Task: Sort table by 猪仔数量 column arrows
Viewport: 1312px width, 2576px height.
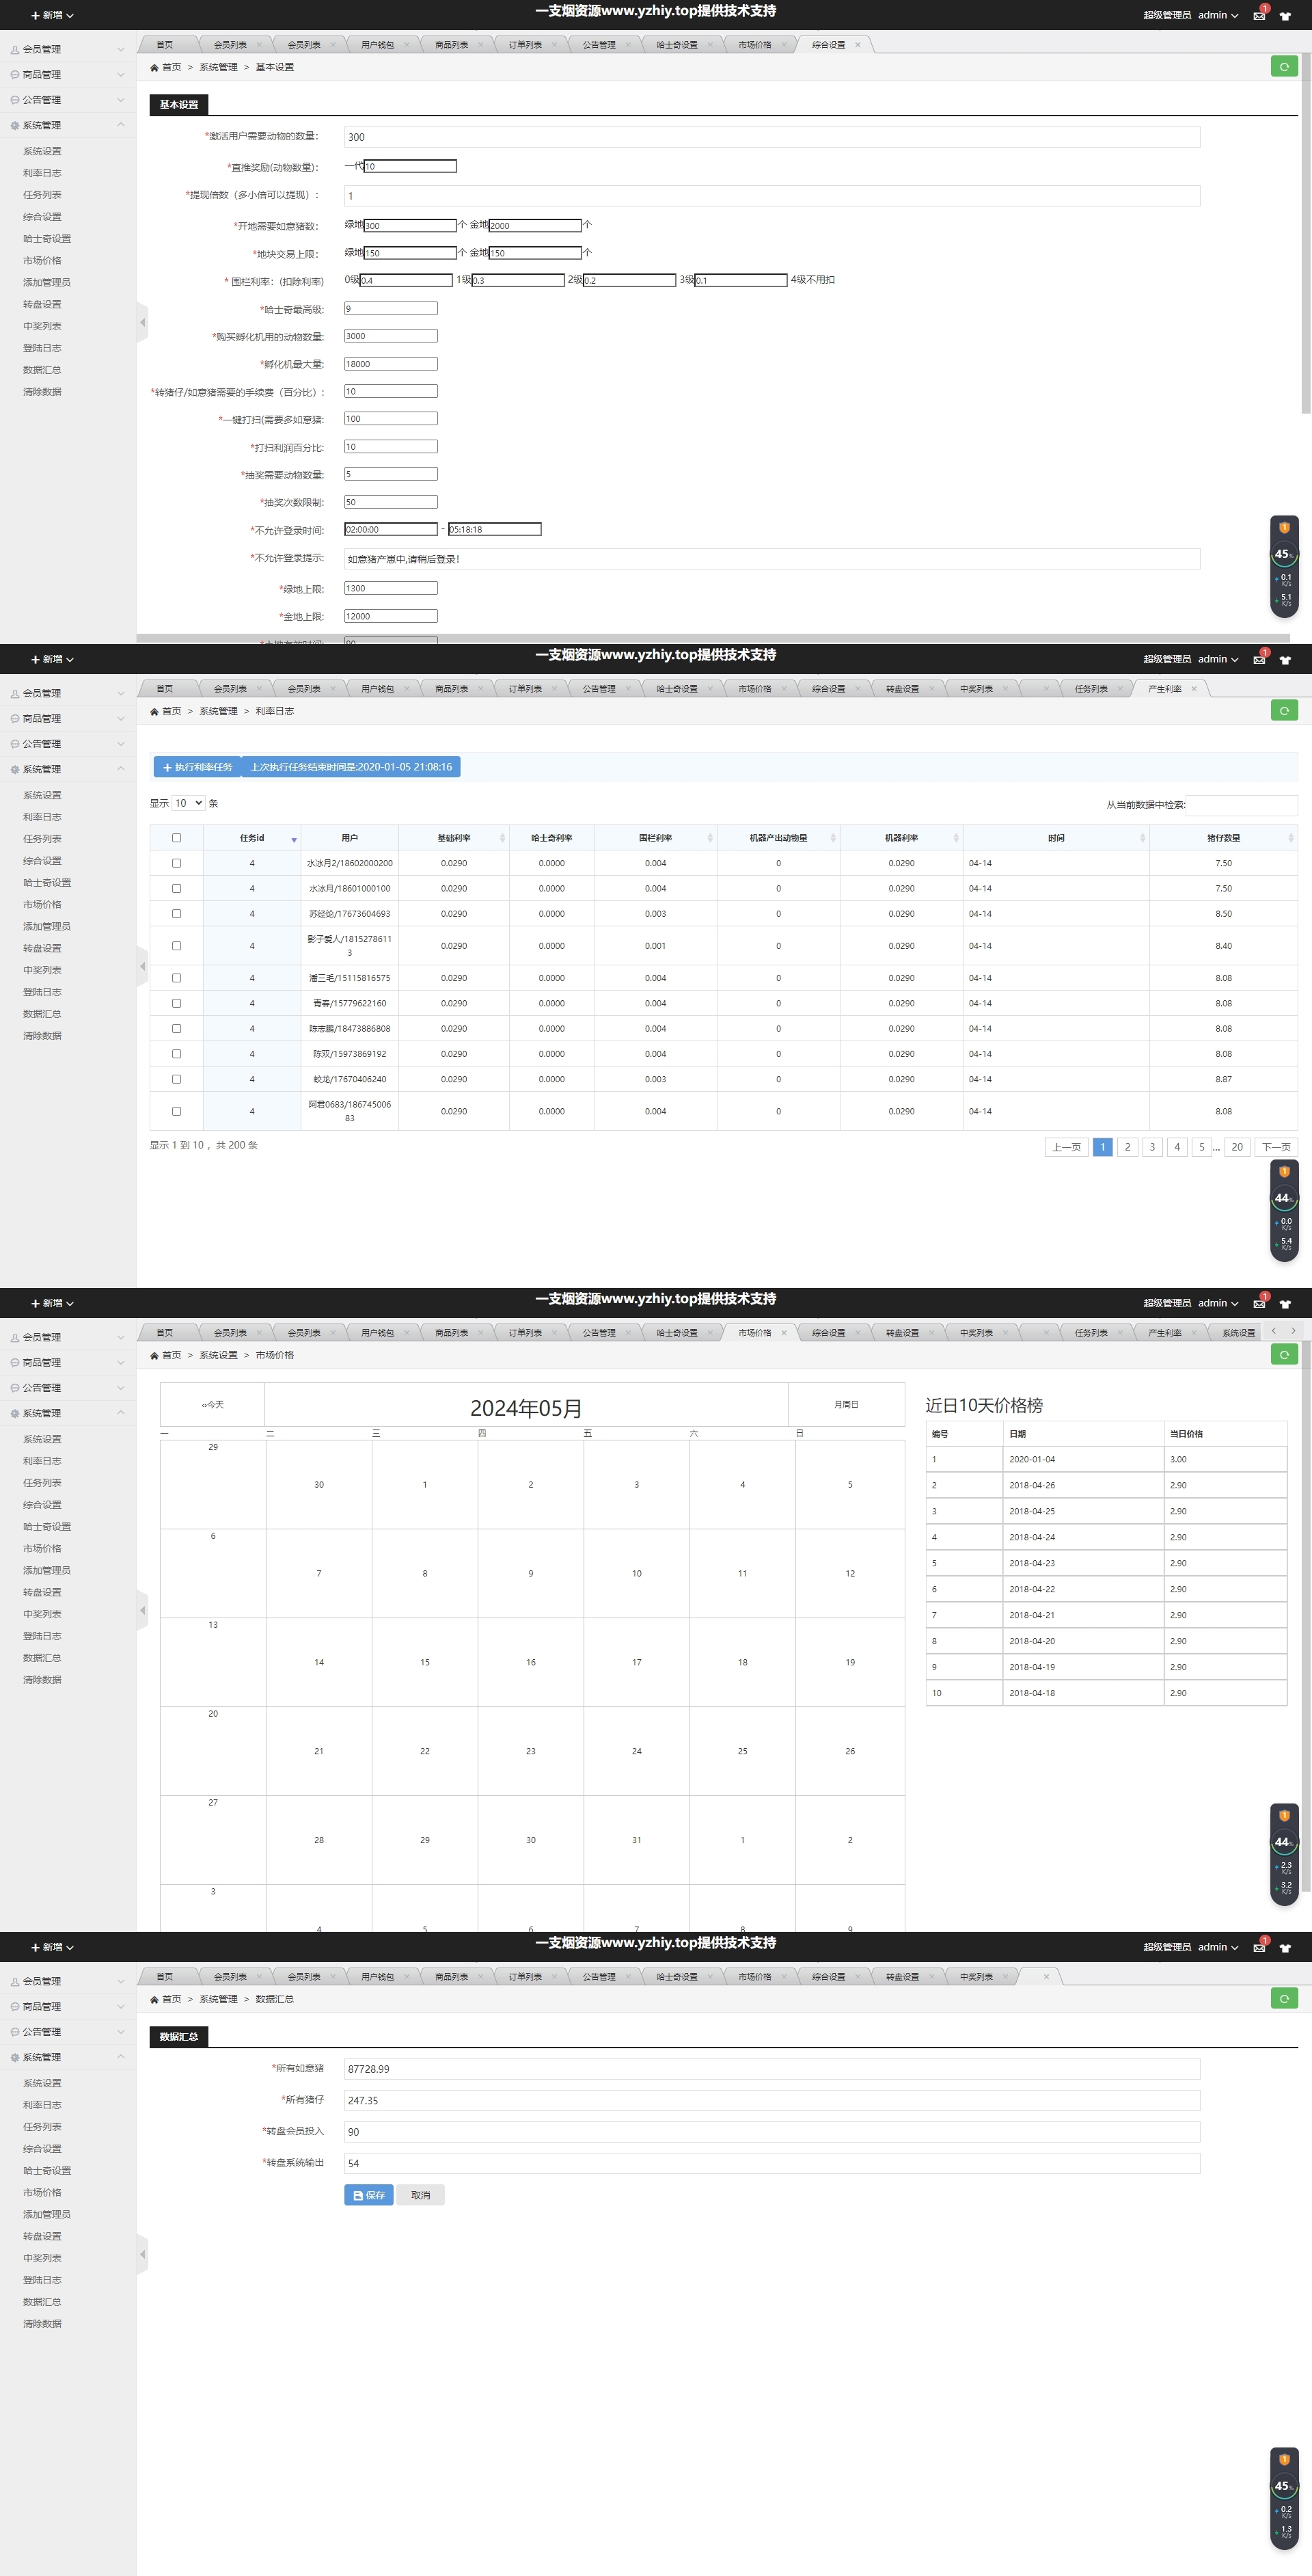Action: point(1290,838)
